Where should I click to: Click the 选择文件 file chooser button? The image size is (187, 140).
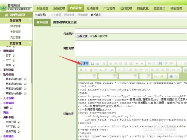coord(82,36)
